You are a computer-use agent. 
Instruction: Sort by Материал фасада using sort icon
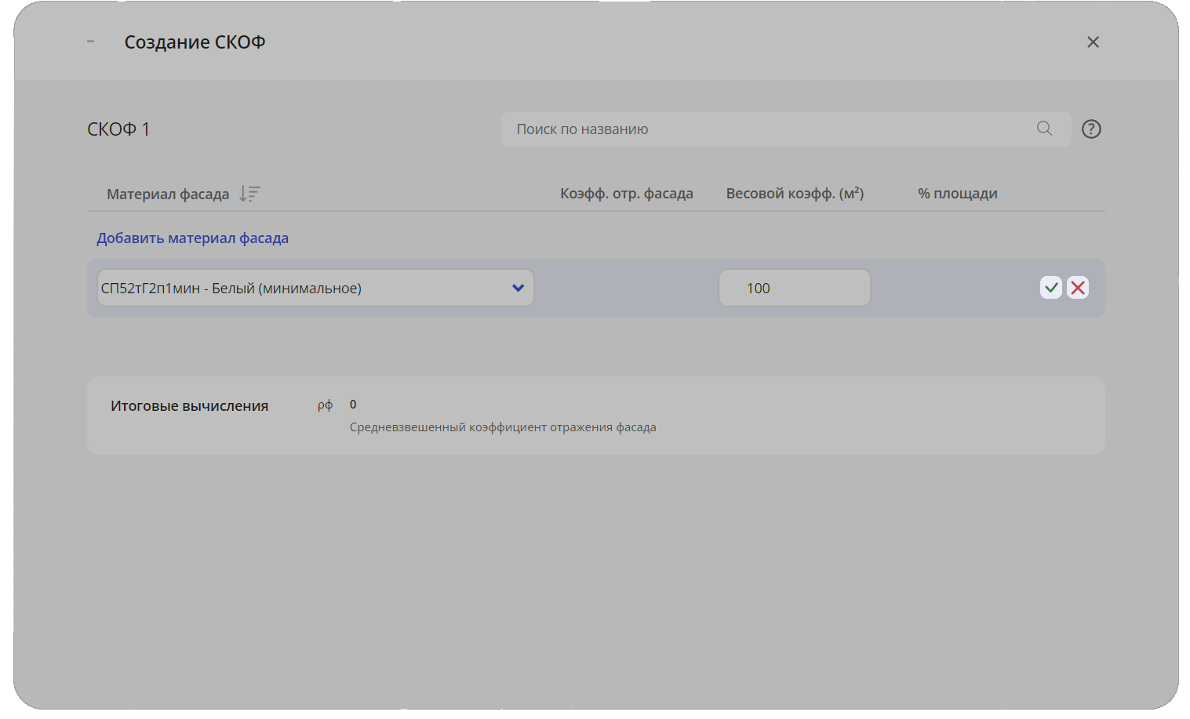tap(249, 194)
